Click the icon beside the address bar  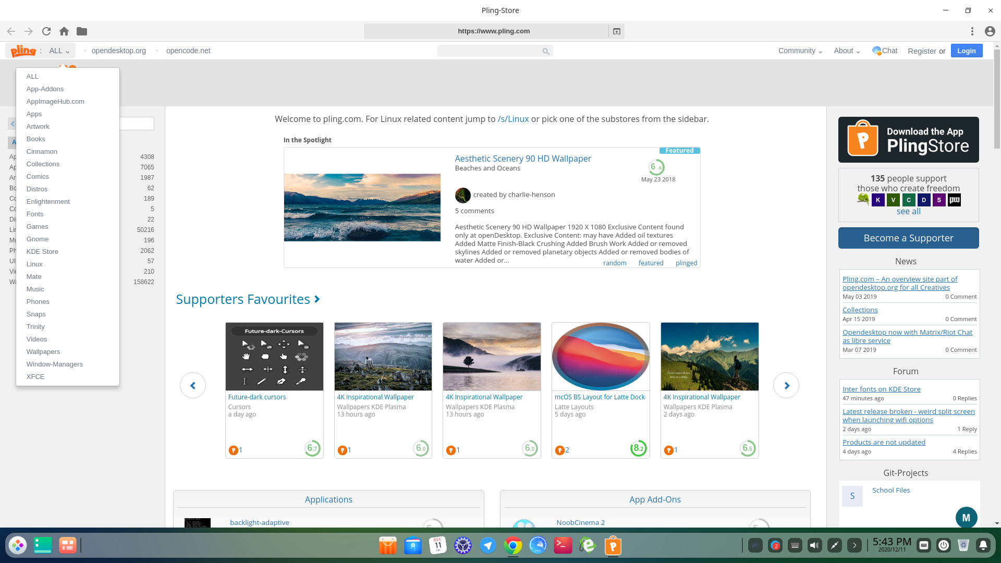tap(617, 31)
